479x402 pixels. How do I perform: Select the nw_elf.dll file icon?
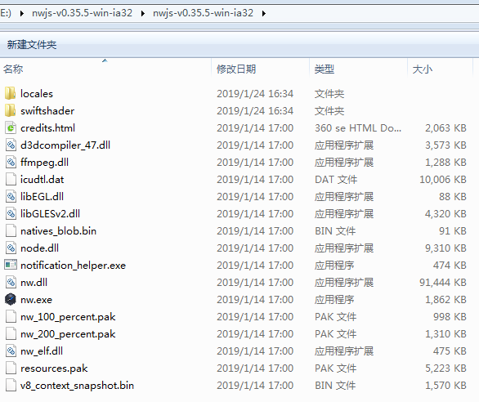click(x=11, y=351)
